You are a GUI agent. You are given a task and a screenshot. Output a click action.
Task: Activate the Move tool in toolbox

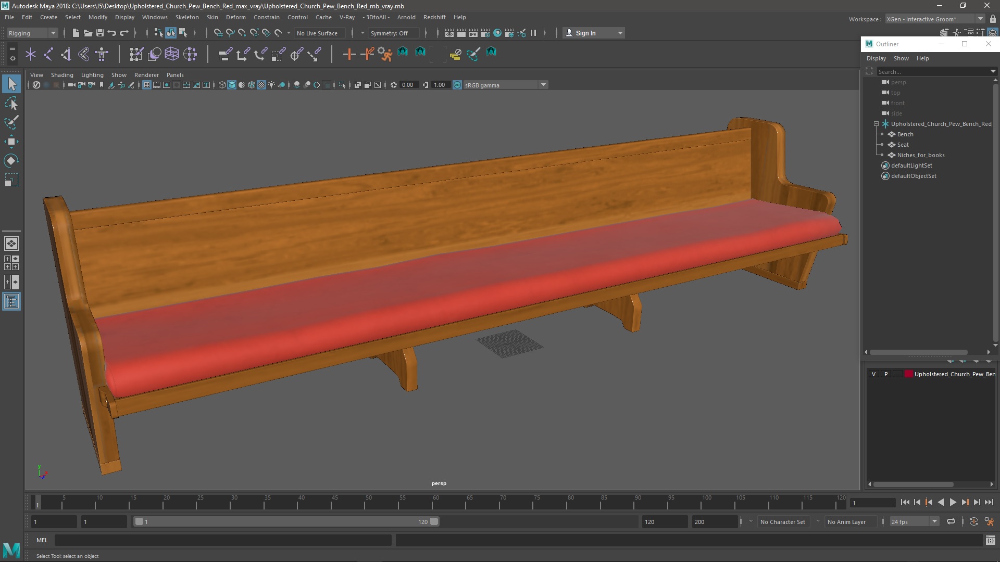11,142
